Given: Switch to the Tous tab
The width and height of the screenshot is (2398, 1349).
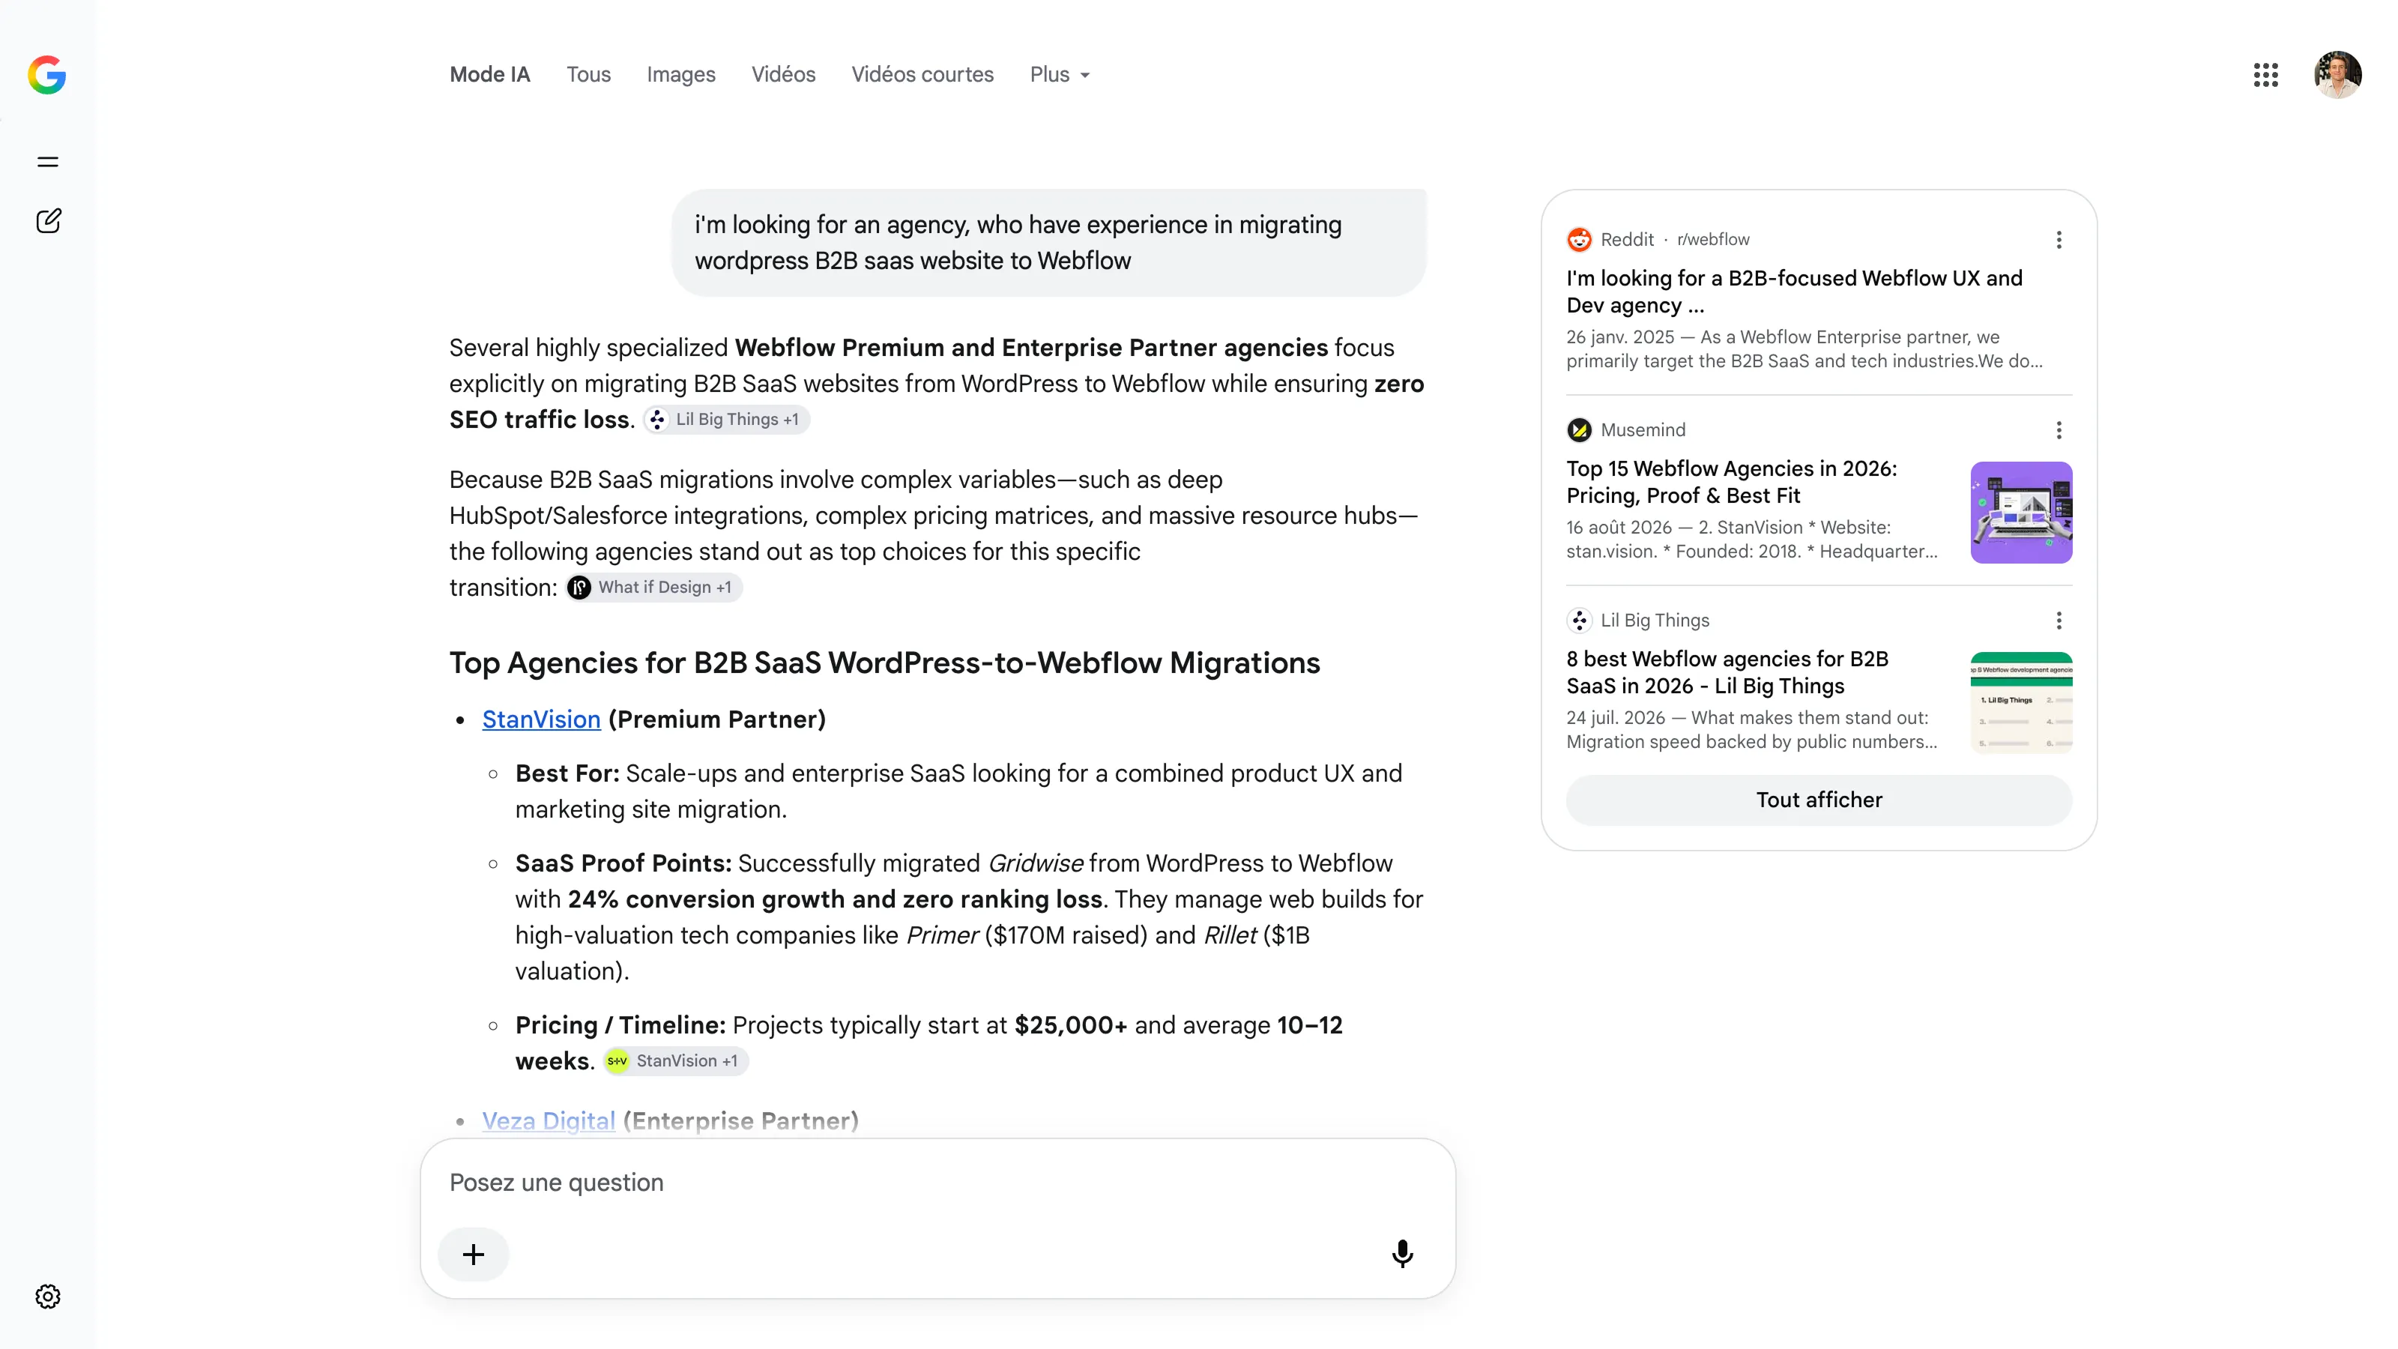Looking at the screenshot, I should point(588,74).
